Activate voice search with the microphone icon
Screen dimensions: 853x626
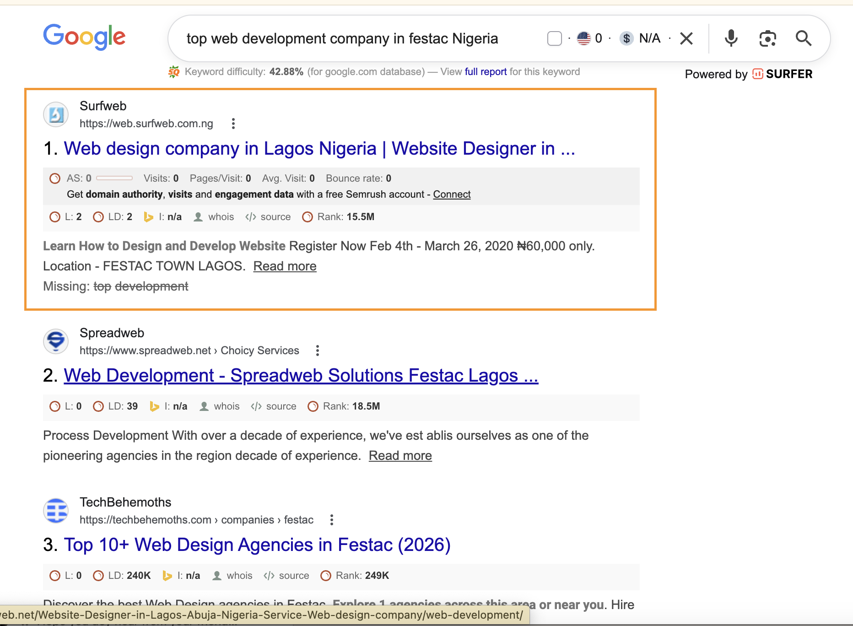click(731, 38)
